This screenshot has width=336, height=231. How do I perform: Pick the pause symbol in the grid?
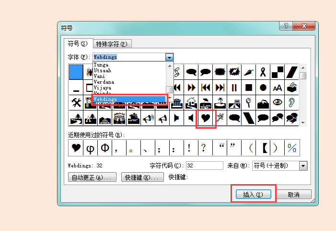click(234, 88)
